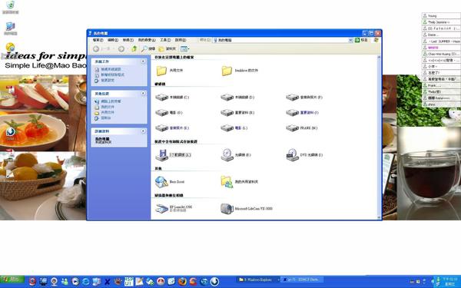The image size is (461, 288).
Task: Select contact Young in messenger list
Action: pos(441,16)
